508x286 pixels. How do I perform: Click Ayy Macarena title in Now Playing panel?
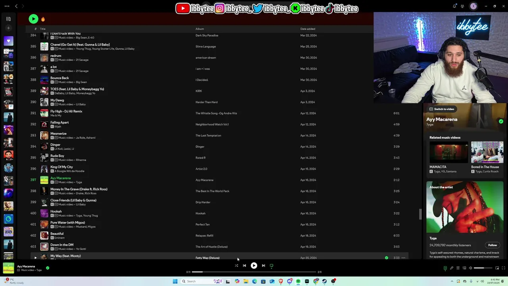(x=442, y=119)
